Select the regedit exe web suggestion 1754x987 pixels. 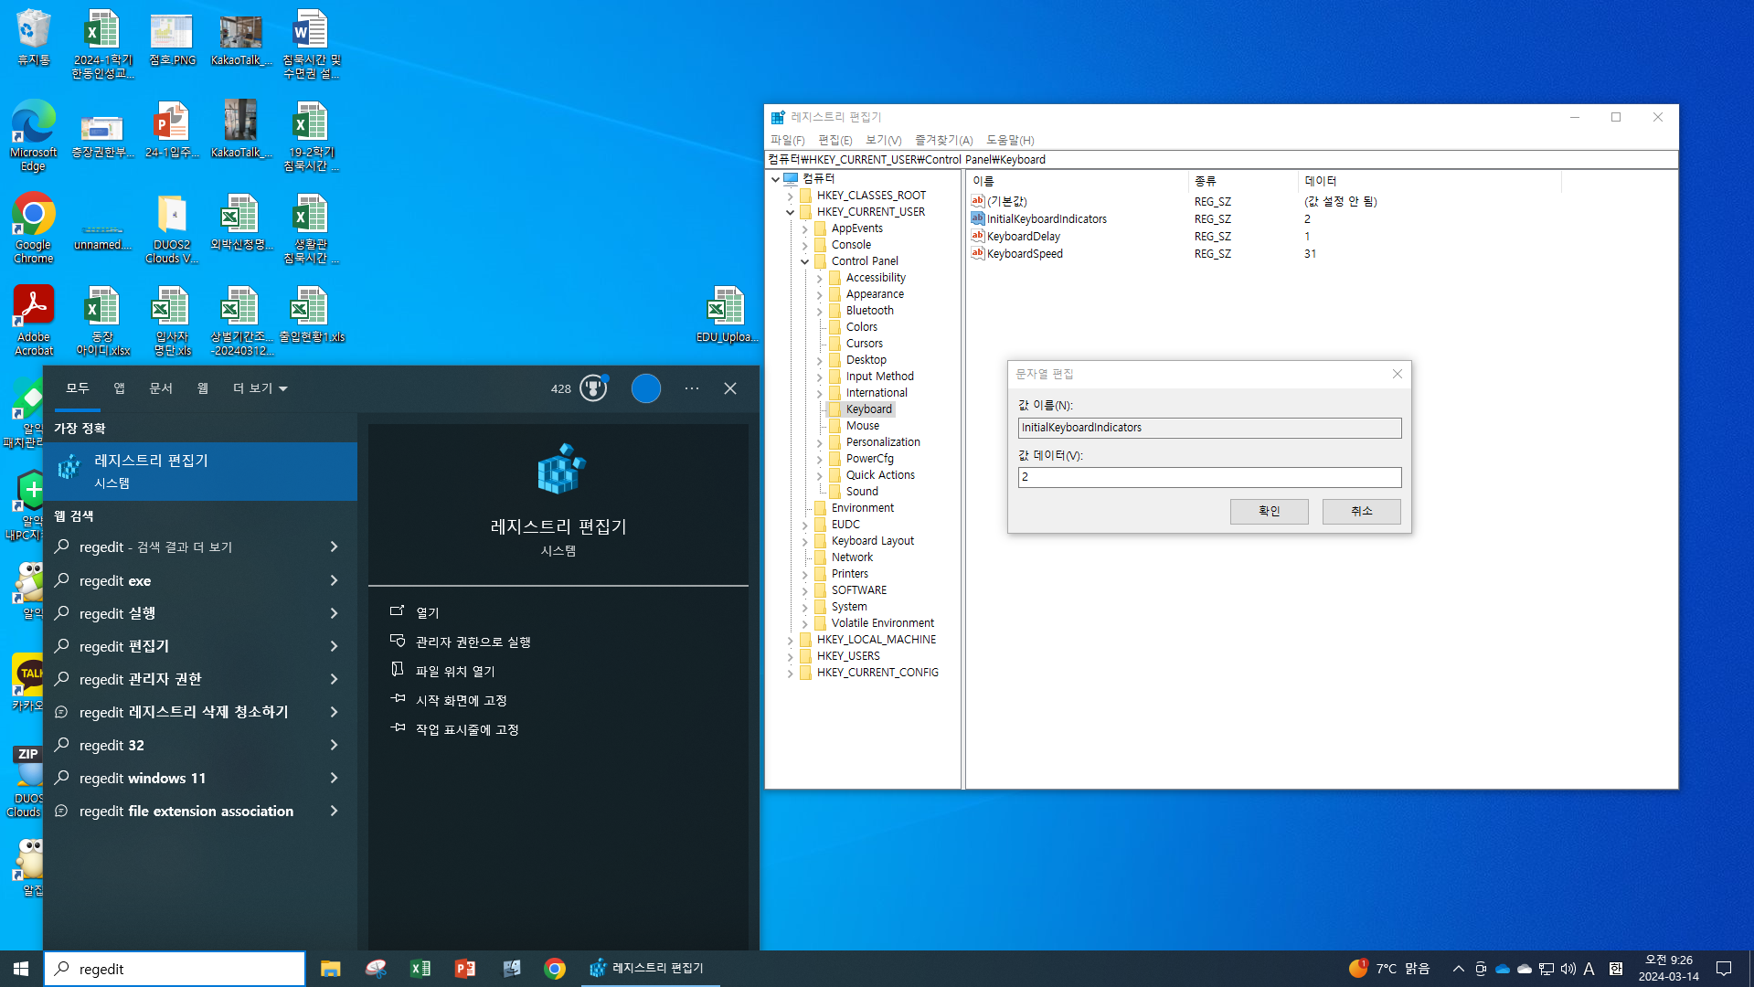click(x=199, y=580)
